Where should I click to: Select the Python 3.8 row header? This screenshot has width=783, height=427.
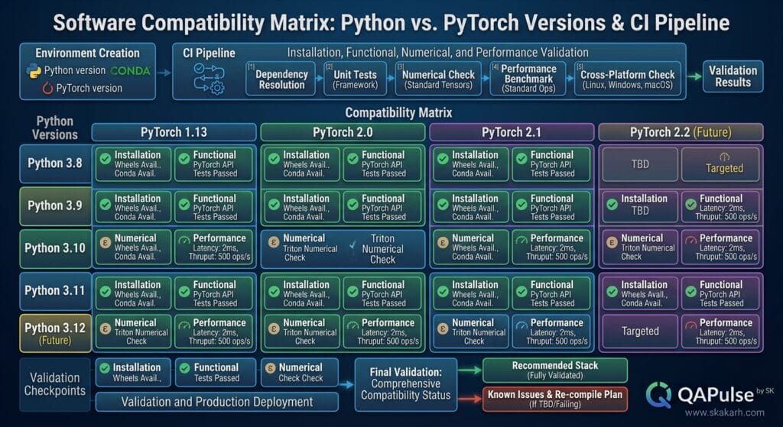(x=55, y=163)
